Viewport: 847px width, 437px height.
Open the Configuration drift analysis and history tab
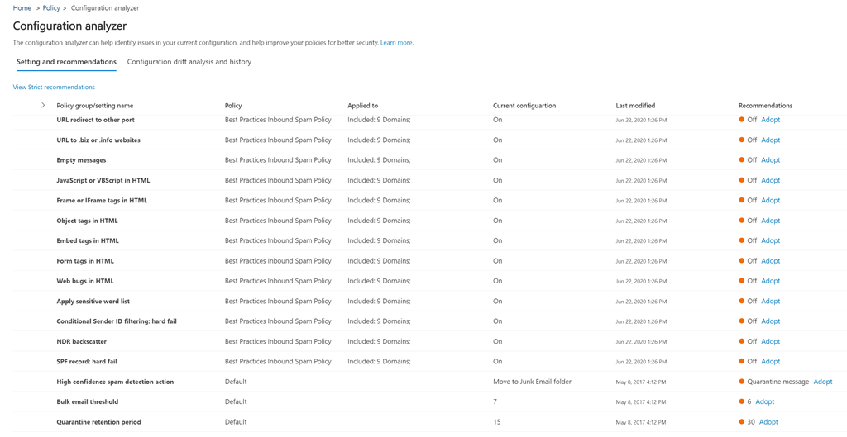pyautogui.click(x=189, y=62)
